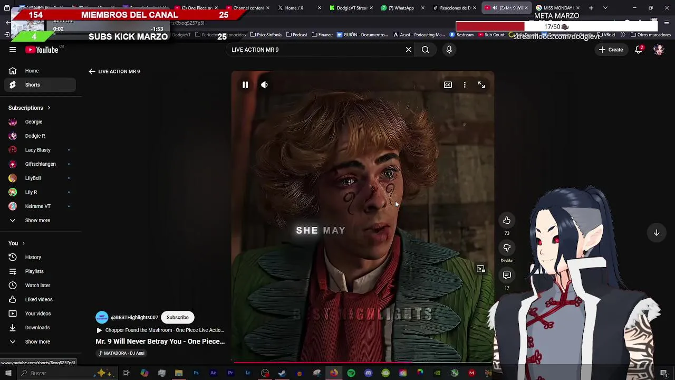
Task: Open the Finance bookmark folder
Action: coord(322,35)
